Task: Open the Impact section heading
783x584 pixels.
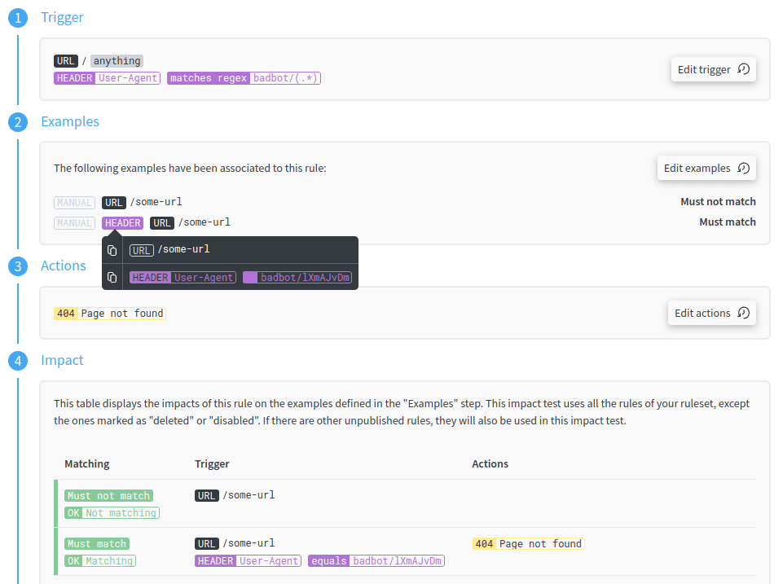Action: point(62,360)
